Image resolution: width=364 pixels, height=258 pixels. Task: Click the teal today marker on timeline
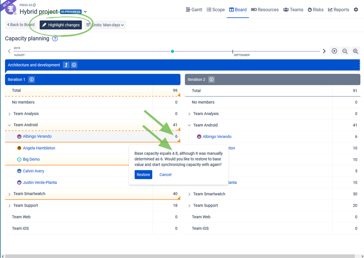[x=172, y=51]
